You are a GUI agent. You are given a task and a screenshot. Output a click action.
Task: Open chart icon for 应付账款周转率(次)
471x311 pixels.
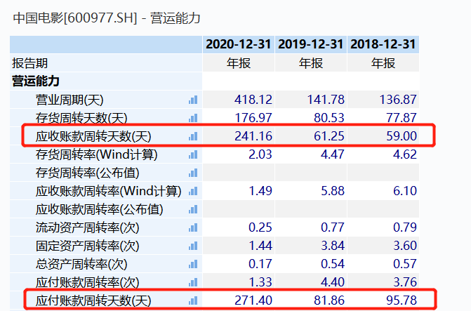click(193, 282)
